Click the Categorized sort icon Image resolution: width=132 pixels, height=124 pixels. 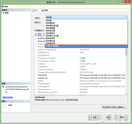pyautogui.click(x=36, y=35)
